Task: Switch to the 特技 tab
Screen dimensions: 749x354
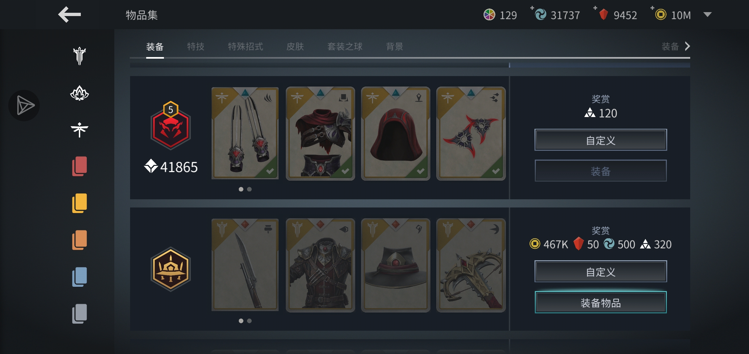Action: (x=196, y=47)
